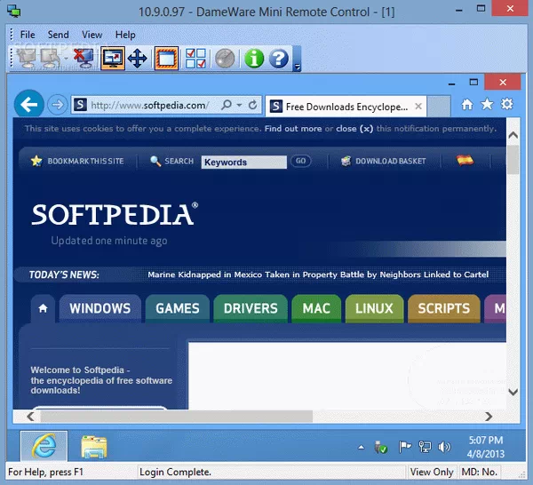Click the address bar search magnifier icon
Viewport: 533px width, 485px height.
click(226, 105)
